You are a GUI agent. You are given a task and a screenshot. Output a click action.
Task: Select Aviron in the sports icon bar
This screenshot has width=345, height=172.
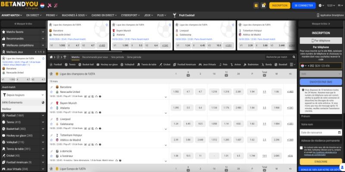235,64
